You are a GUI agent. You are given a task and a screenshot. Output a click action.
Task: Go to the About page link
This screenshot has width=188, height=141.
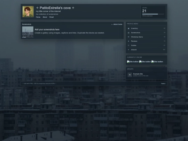45,17
